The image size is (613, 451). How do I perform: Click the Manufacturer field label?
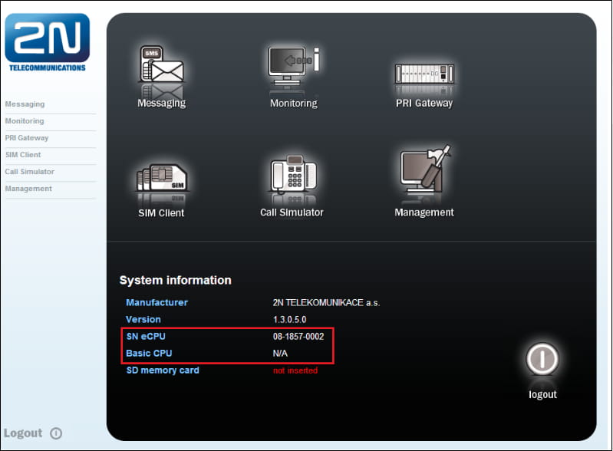click(x=157, y=302)
